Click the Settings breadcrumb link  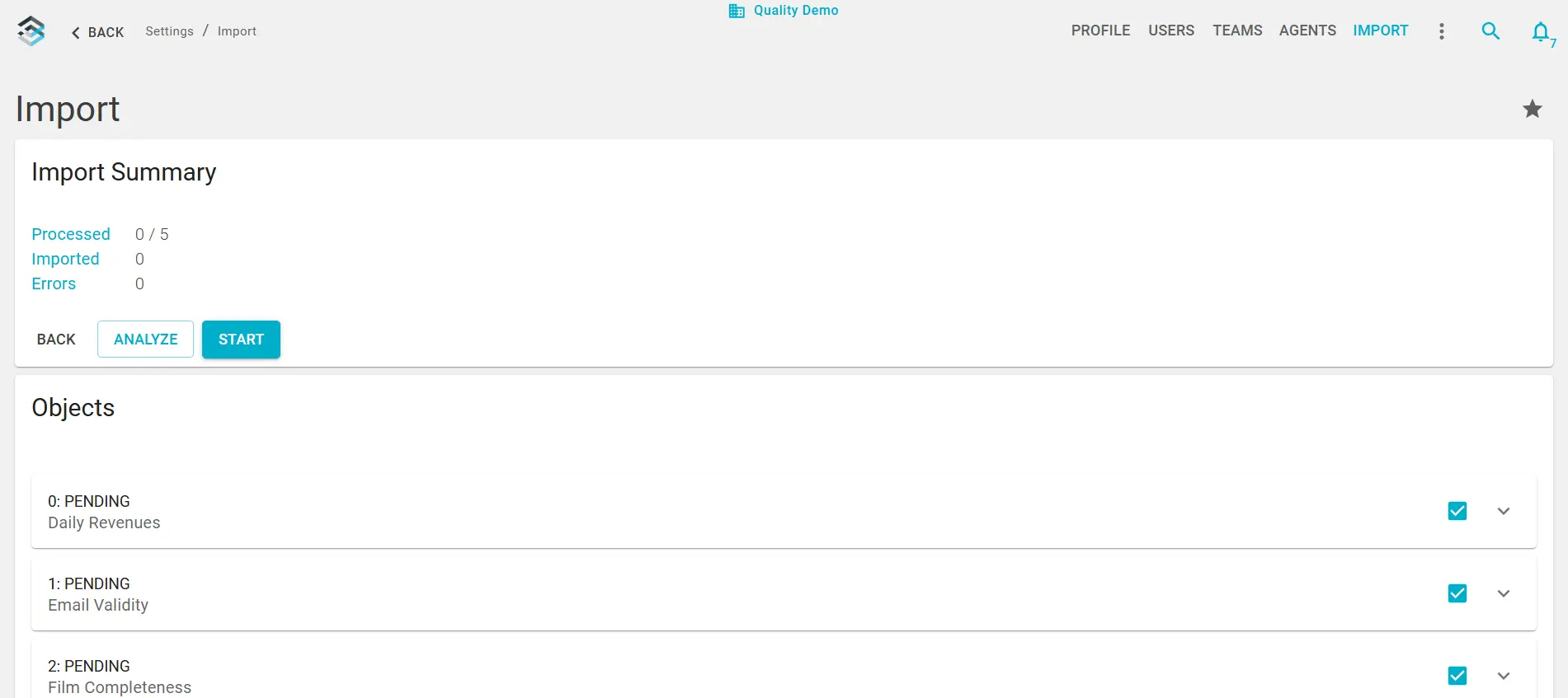click(169, 31)
